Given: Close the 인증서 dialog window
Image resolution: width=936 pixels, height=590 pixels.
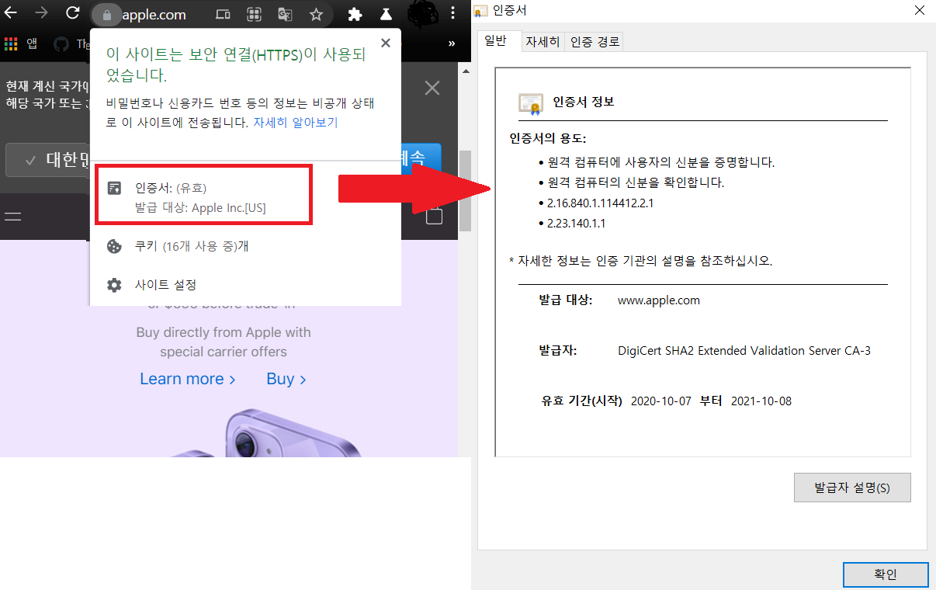Looking at the screenshot, I should [919, 10].
